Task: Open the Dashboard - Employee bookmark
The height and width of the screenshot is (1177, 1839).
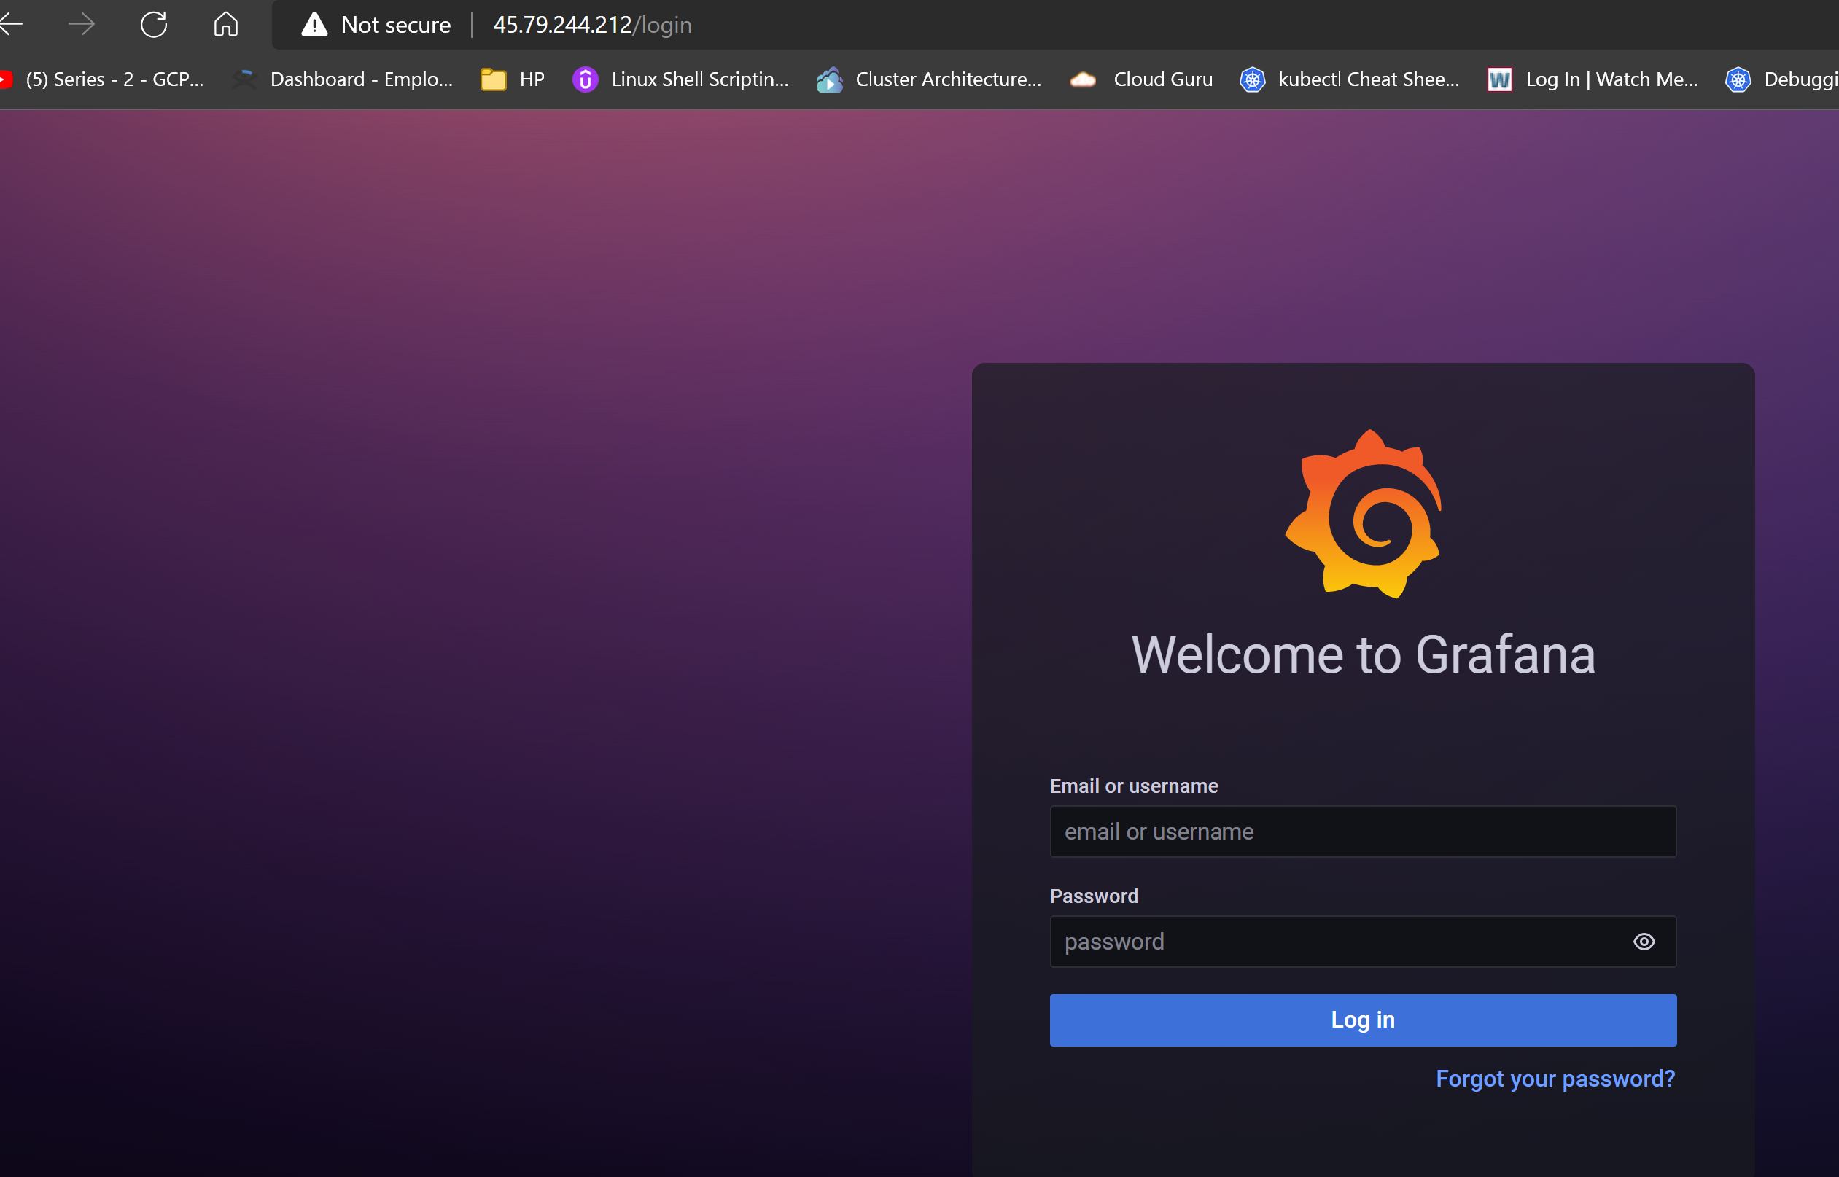Action: tap(344, 79)
